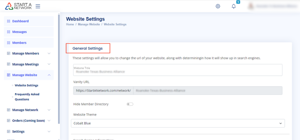Open notifications bell icon

coord(234,6)
